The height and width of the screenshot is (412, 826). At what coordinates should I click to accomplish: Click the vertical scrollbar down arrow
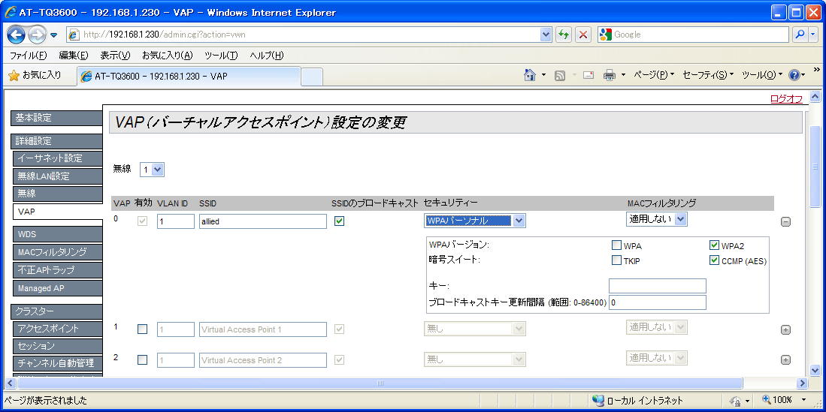815,371
